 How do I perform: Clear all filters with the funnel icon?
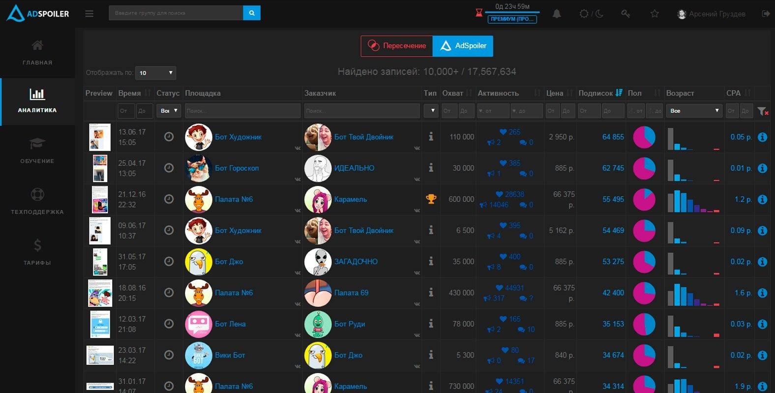click(763, 112)
